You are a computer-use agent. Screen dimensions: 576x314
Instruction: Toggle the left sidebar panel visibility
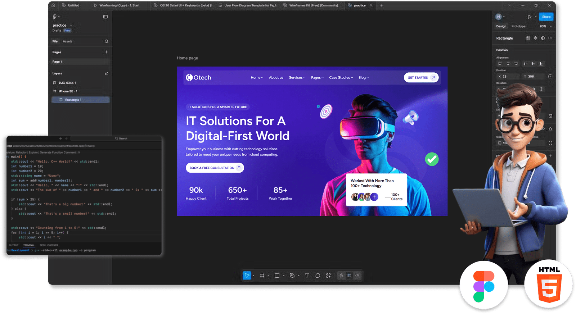[x=105, y=17]
